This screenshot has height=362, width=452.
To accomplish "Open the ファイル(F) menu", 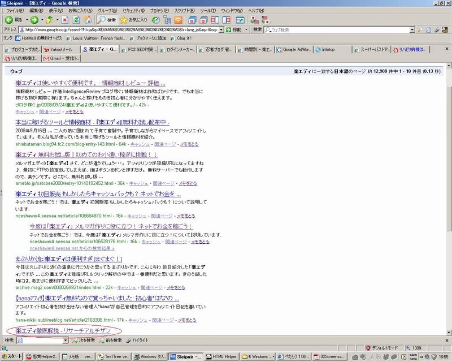I will point(15,10).
